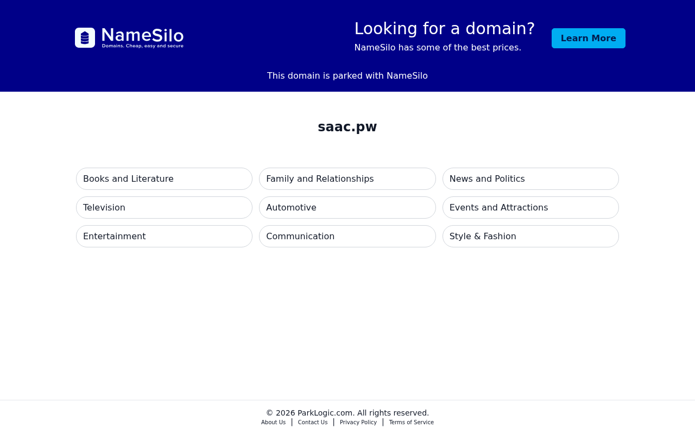Select the Television category
Screen dimensions: 695x434
pos(164,208)
